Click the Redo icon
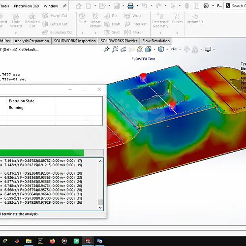The width and height of the screenshot is (246, 246). coord(159,6)
